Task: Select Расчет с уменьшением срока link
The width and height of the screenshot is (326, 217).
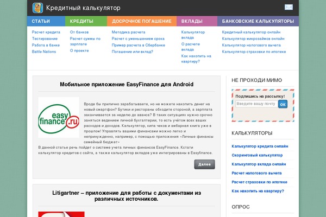Action: [138, 39]
